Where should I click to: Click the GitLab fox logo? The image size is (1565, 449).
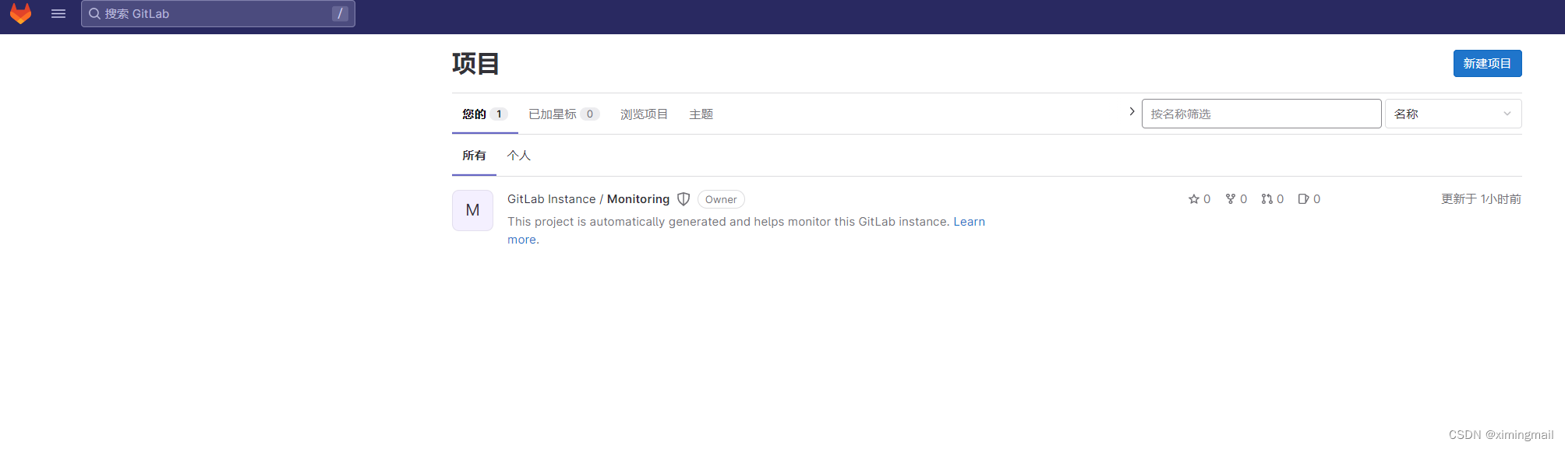(x=21, y=13)
